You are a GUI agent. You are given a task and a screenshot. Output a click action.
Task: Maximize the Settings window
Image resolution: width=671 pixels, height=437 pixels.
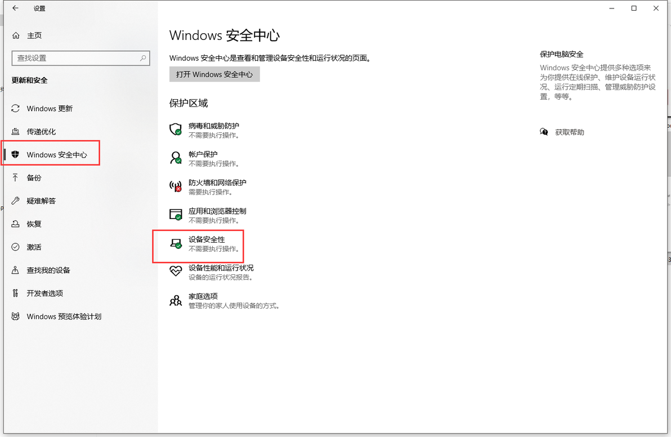point(634,8)
